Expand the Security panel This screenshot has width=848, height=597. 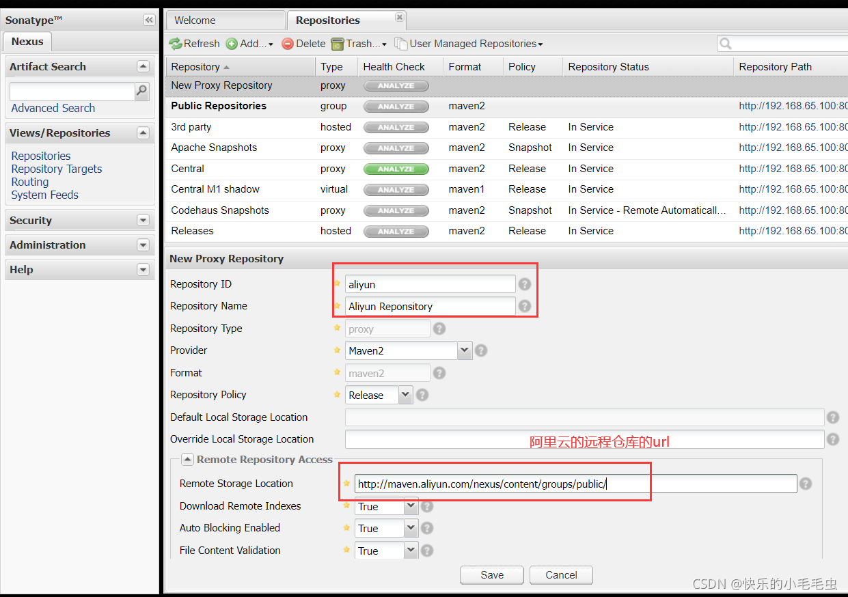(143, 220)
